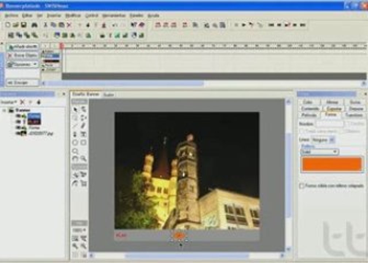
Task: Click the Cut scissors toolbar icon
Action: 46,25
